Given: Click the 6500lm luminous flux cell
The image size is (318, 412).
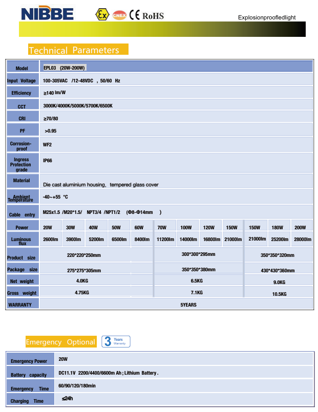Looking at the screenshot, I should pyautogui.click(x=119, y=240).
